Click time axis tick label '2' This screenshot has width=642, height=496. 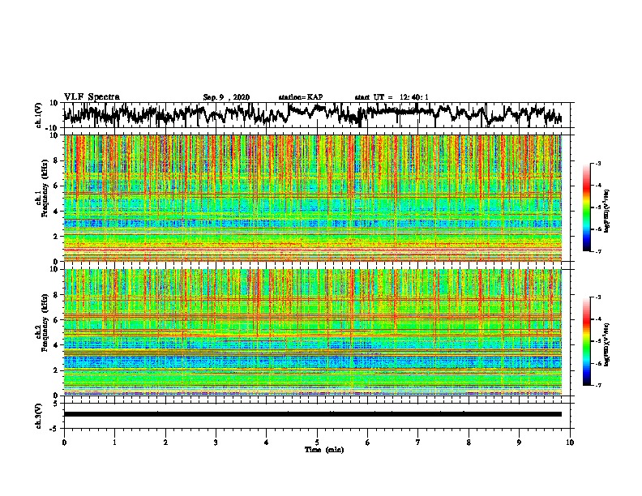165,443
